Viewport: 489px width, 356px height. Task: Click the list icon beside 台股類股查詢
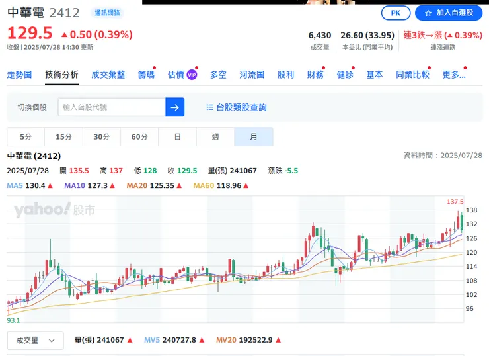(x=209, y=107)
